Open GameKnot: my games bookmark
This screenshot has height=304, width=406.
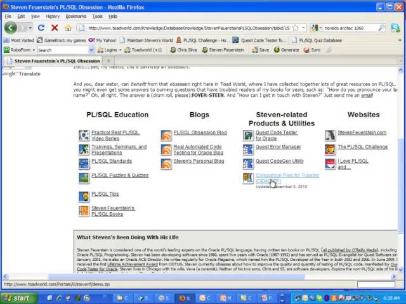point(62,41)
